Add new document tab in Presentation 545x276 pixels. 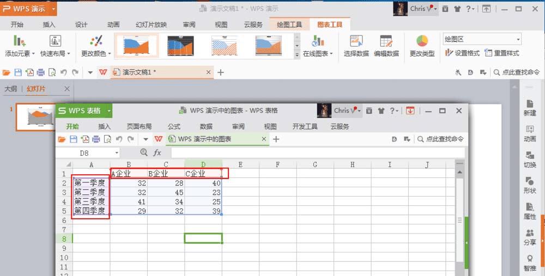(x=220, y=72)
